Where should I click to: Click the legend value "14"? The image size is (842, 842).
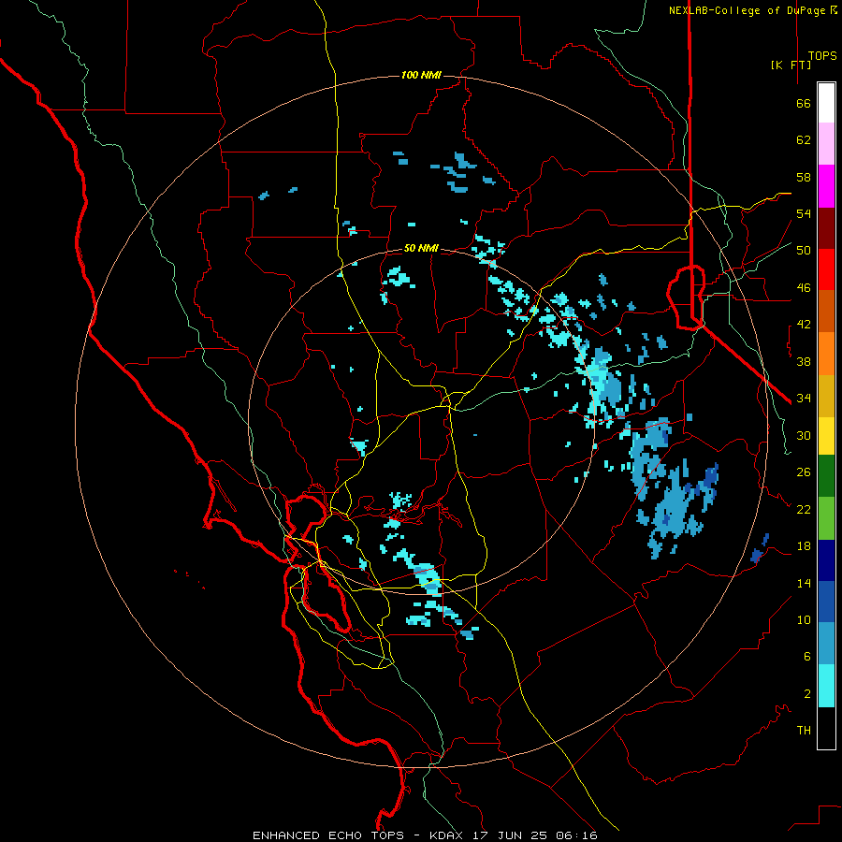[x=804, y=583]
